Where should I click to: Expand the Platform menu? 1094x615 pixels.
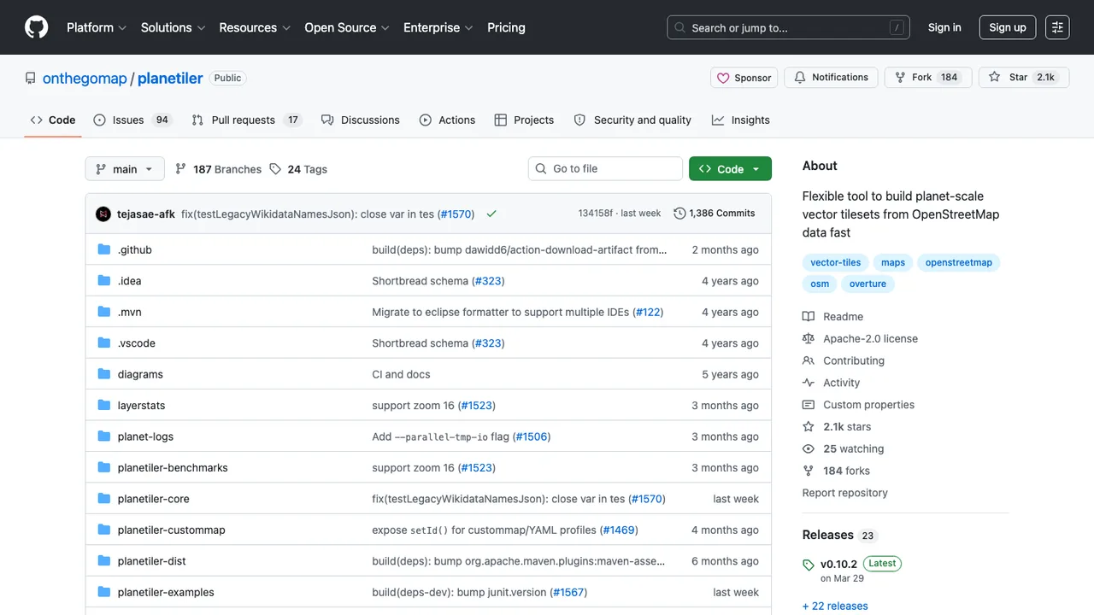pos(97,27)
